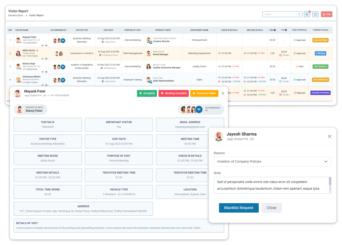Click the scooter icon in Monty Singh's row

tap(43, 72)
